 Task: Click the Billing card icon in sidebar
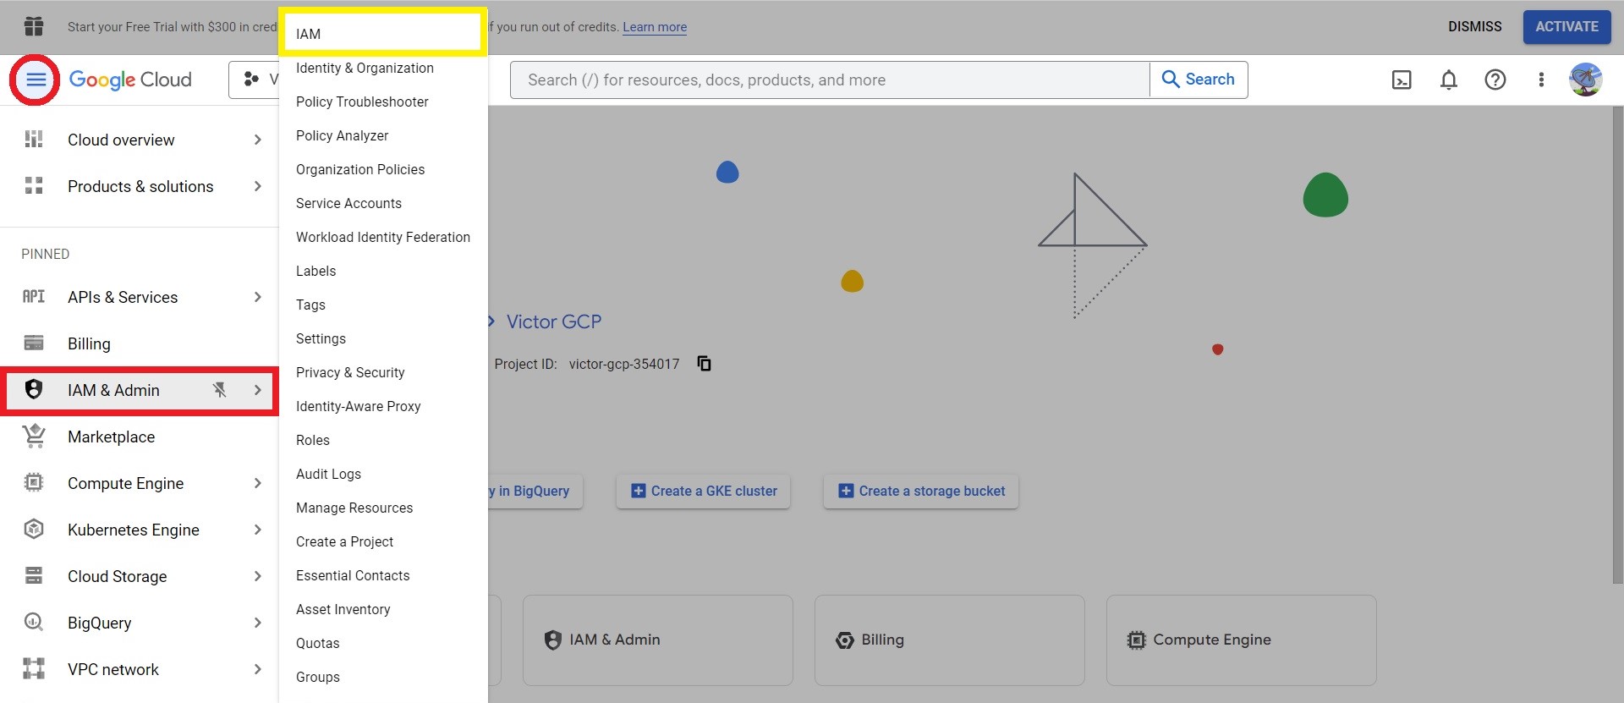[x=34, y=343]
